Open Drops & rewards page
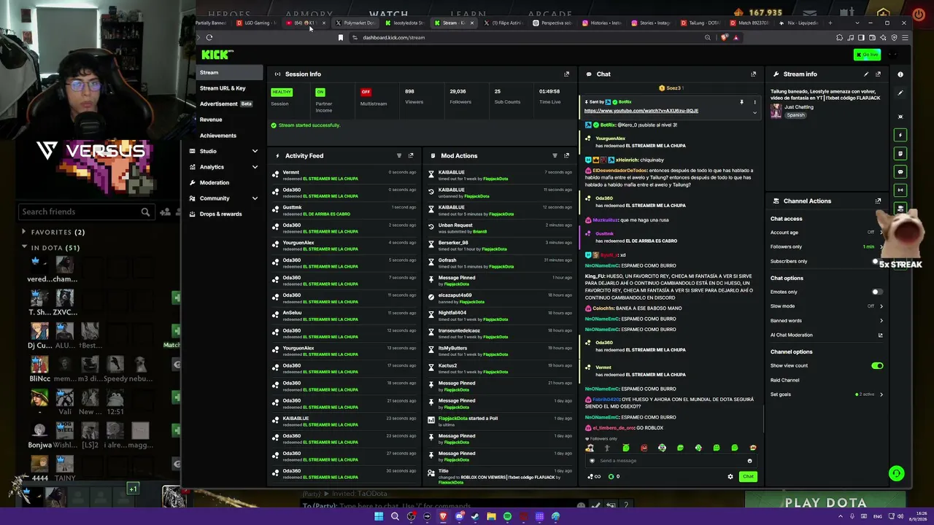Image resolution: width=934 pixels, height=525 pixels. point(220,214)
